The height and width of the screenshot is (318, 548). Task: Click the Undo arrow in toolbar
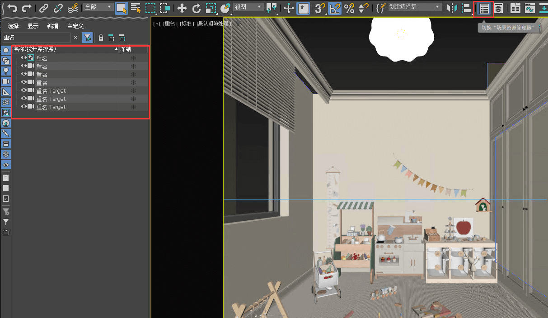pyautogui.click(x=12, y=8)
